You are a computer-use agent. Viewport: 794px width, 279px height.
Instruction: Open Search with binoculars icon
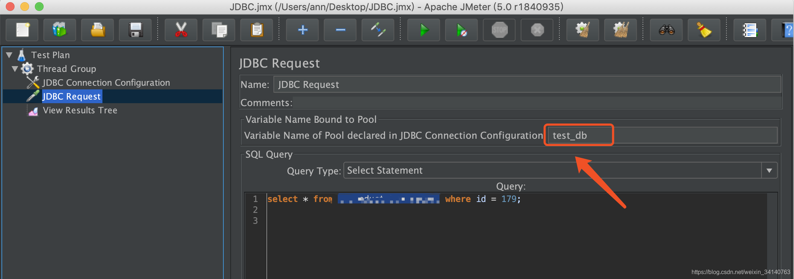[x=667, y=30]
